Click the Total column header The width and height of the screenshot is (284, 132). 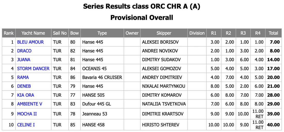(273, 33)
